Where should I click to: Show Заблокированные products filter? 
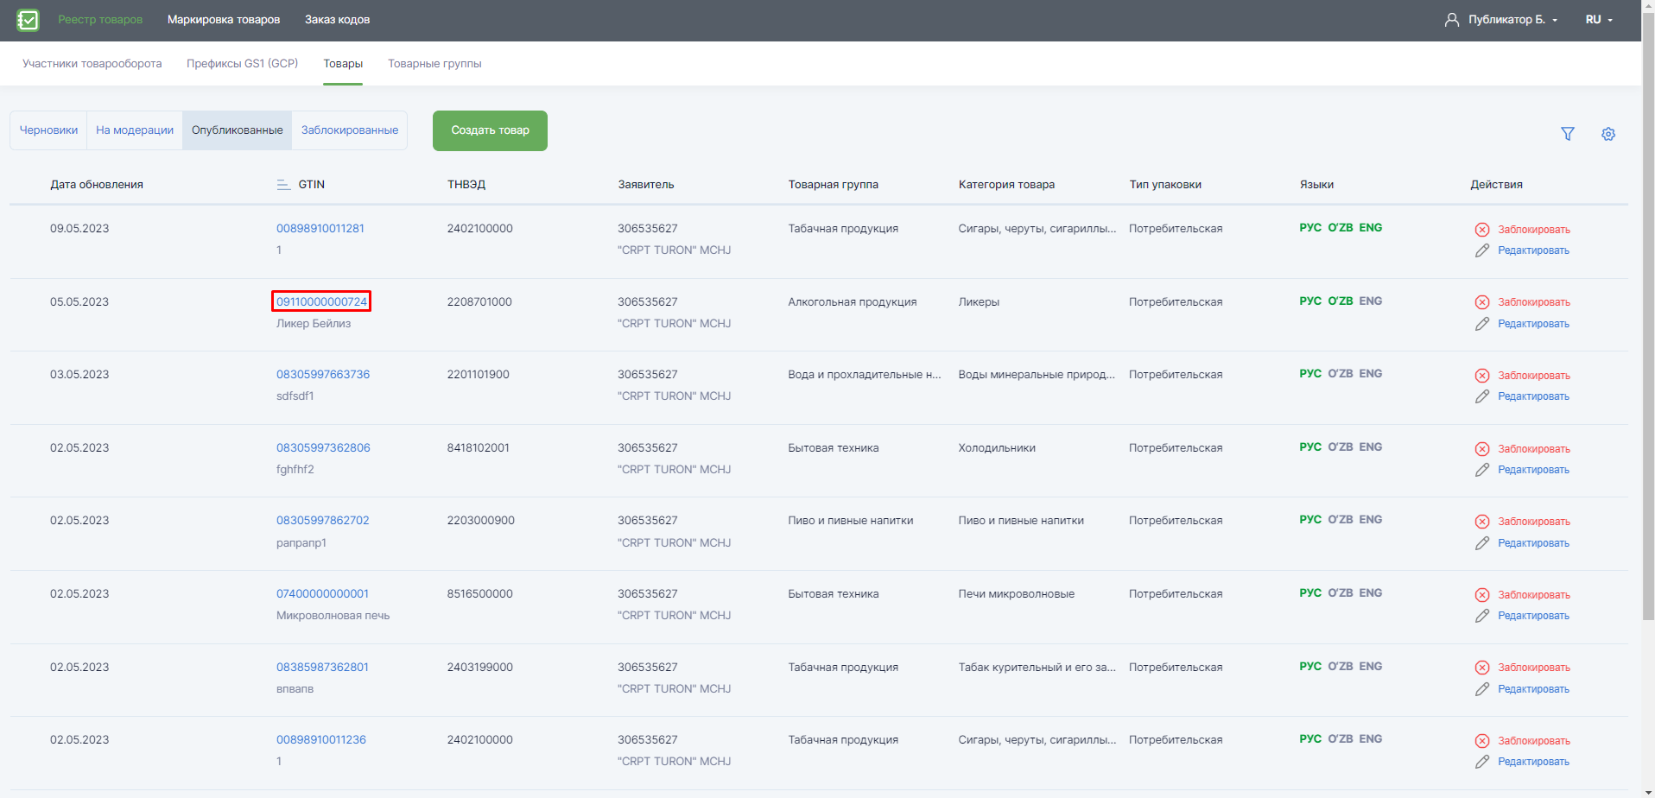pyautogui.click(x=350, y=130)
